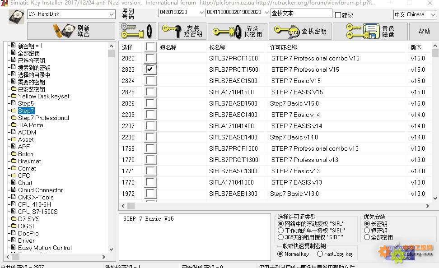Click the install short key (安装短密钥) button
The height and width of the screenshot is (268, 439).
pyautogui.click(x=182, y=31)
